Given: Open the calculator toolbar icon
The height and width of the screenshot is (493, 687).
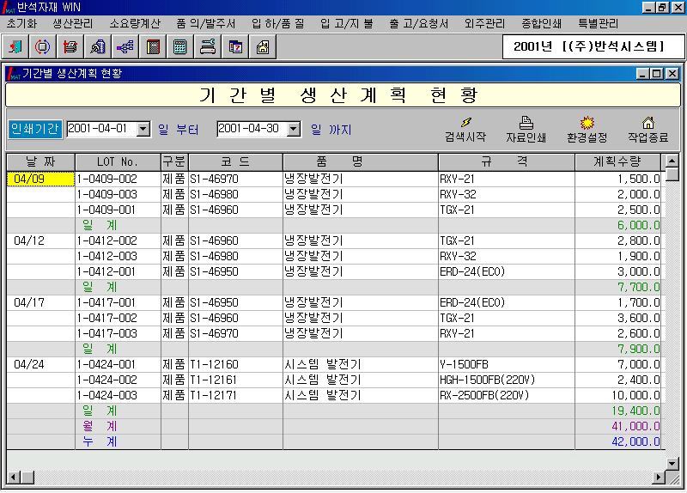Looking at the screenshot, I should coord(179,46).
